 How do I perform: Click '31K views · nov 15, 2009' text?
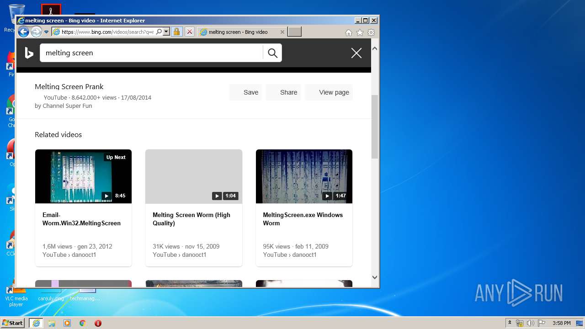(x=186, y=246)
